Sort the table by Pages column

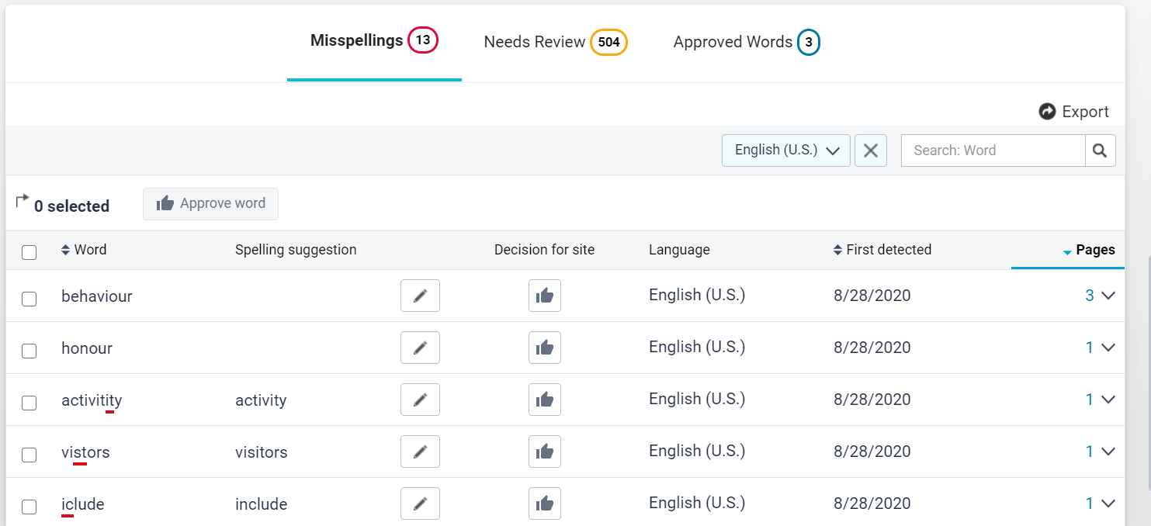pos(1094,250)
